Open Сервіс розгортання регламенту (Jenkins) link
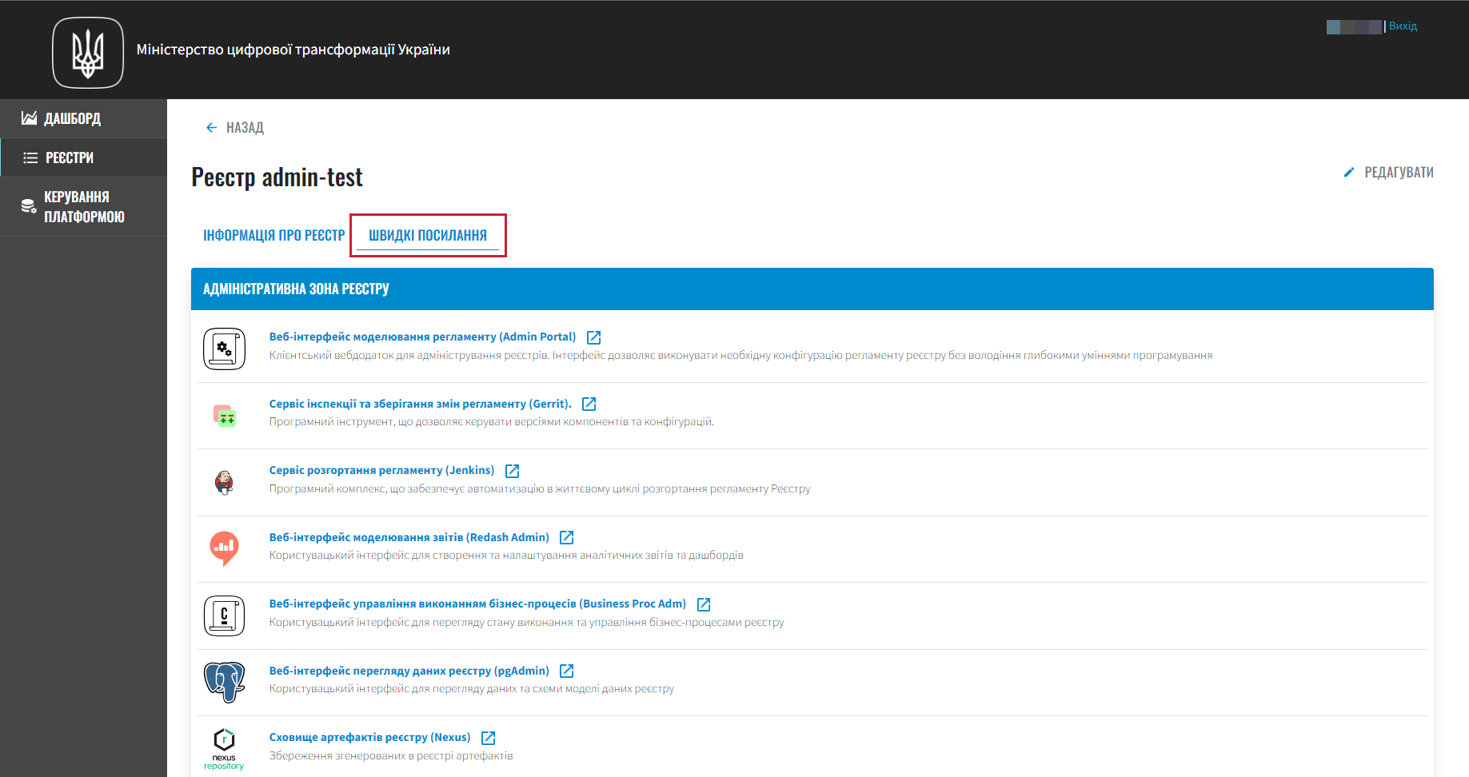 381,470
